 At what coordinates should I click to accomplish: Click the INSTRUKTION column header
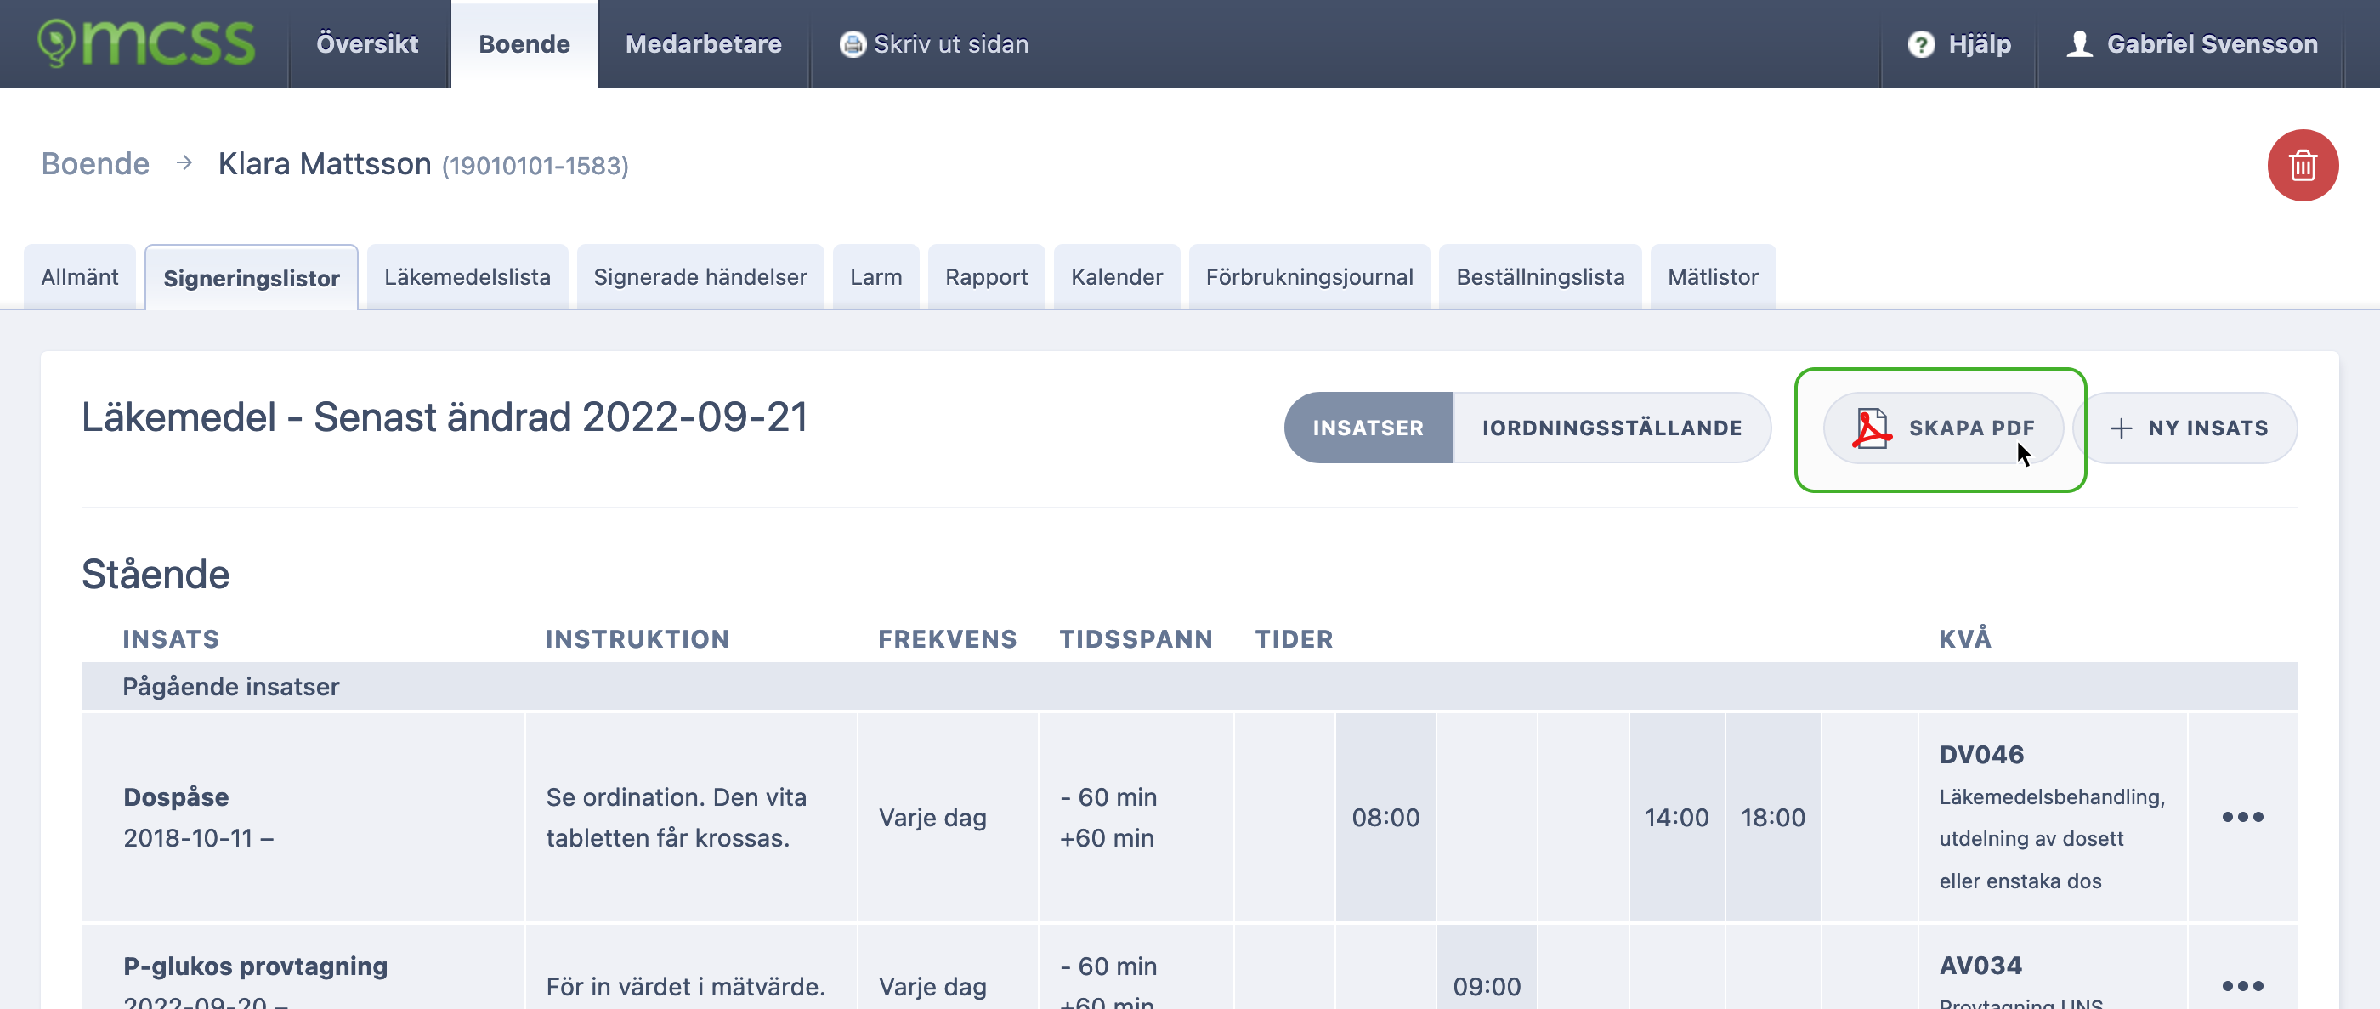(x=637, y=638)
